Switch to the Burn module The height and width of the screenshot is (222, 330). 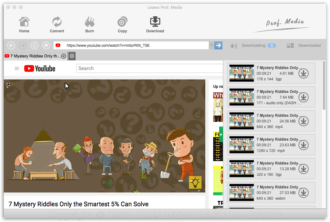click(x=90, y=24)
